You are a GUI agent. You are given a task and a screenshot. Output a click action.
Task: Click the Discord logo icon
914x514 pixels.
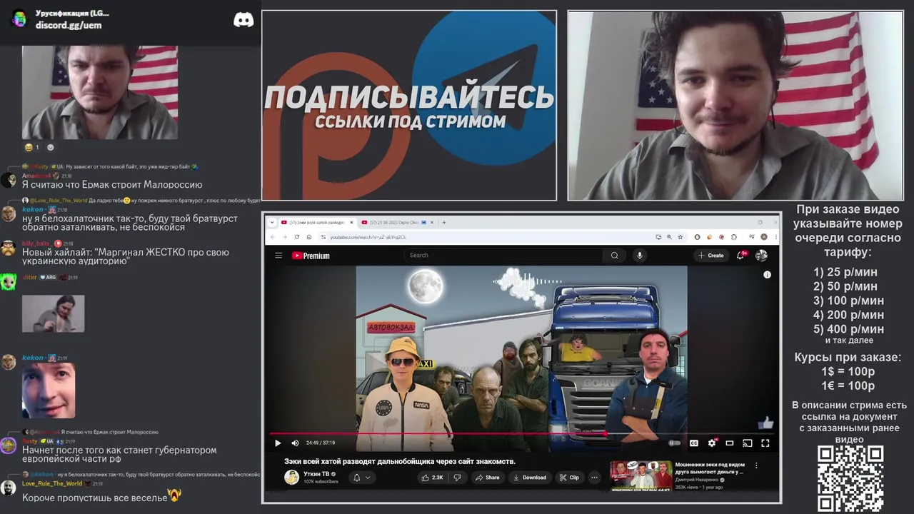click(243, 20)
